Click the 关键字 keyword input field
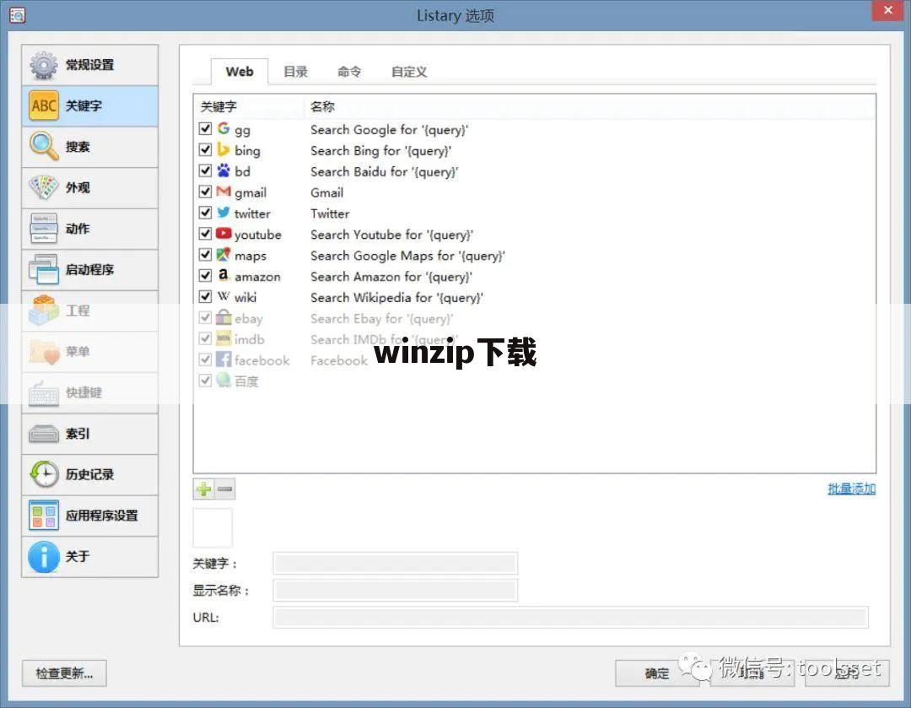 [395, 563]
